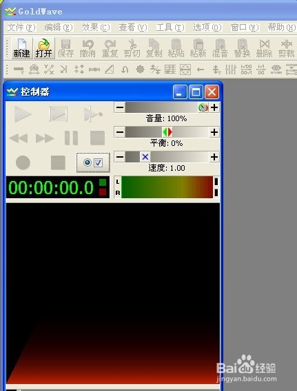Minimize the 控制器 window

point(180,92)
